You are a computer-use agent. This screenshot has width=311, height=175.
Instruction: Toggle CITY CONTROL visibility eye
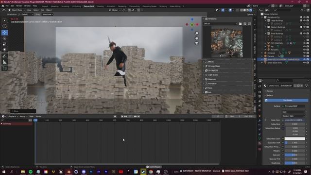305,43
